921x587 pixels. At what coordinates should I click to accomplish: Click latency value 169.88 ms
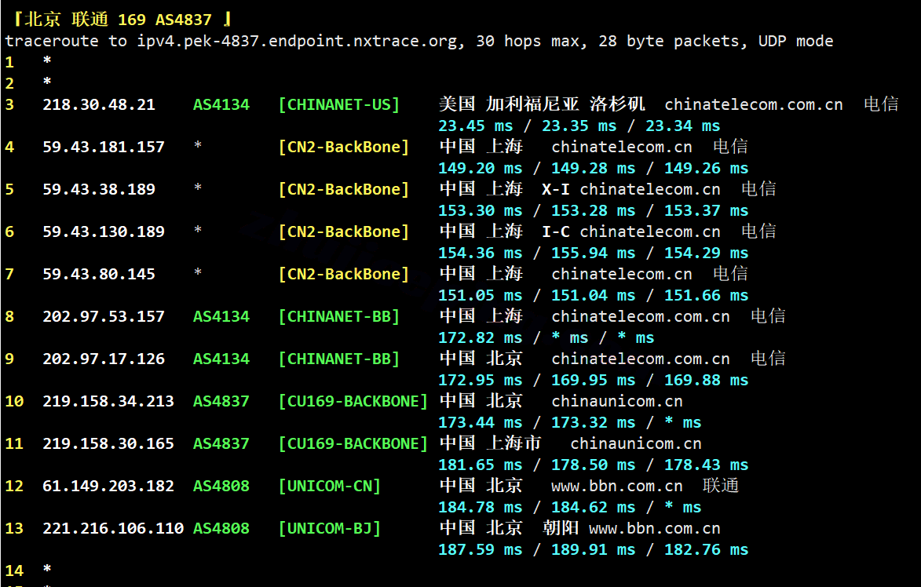coord(707,380)
